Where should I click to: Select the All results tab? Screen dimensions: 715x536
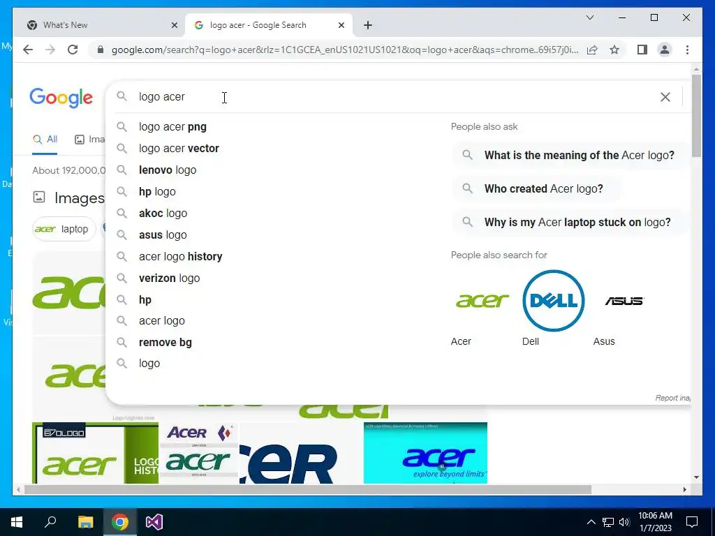(45, 140)
